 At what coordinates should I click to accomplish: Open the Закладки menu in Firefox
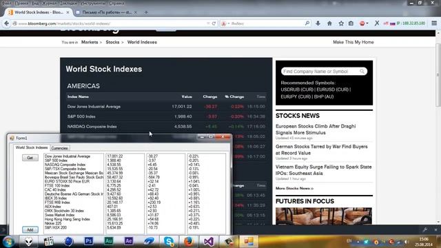coord(68,3)
